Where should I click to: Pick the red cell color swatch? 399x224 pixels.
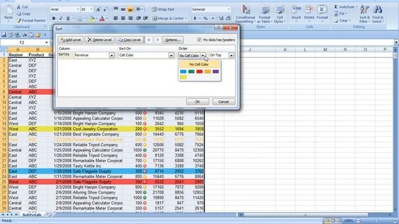[199, 72]
